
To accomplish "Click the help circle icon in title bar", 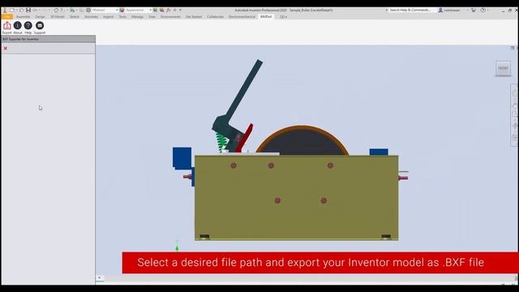I will [483, 11].
